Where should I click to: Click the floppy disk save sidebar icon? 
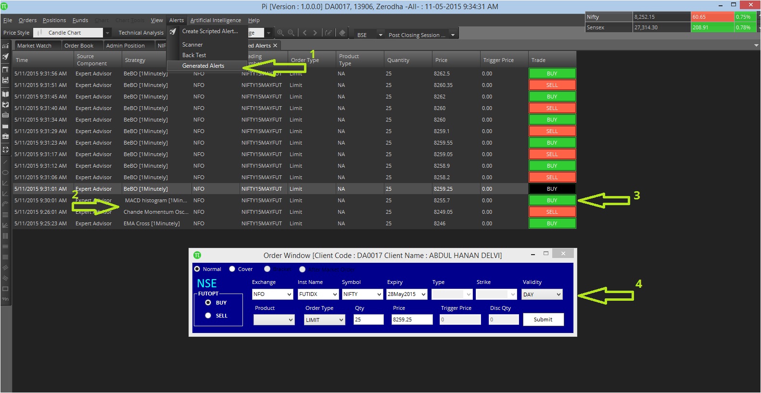(x=5, y=80)
